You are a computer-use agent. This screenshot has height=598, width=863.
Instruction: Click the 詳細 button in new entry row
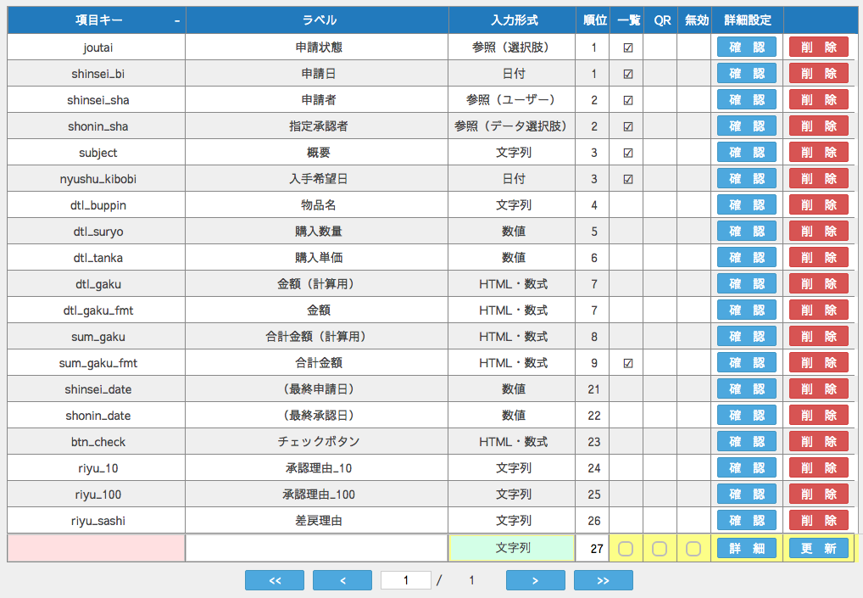point(746,549)
